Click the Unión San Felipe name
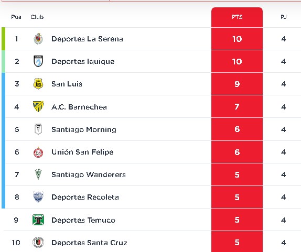 coord(82,152)
